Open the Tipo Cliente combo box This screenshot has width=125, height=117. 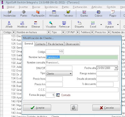click(59, 74)
